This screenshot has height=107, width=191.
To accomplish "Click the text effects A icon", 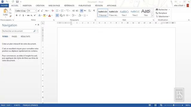I will 39,15.
